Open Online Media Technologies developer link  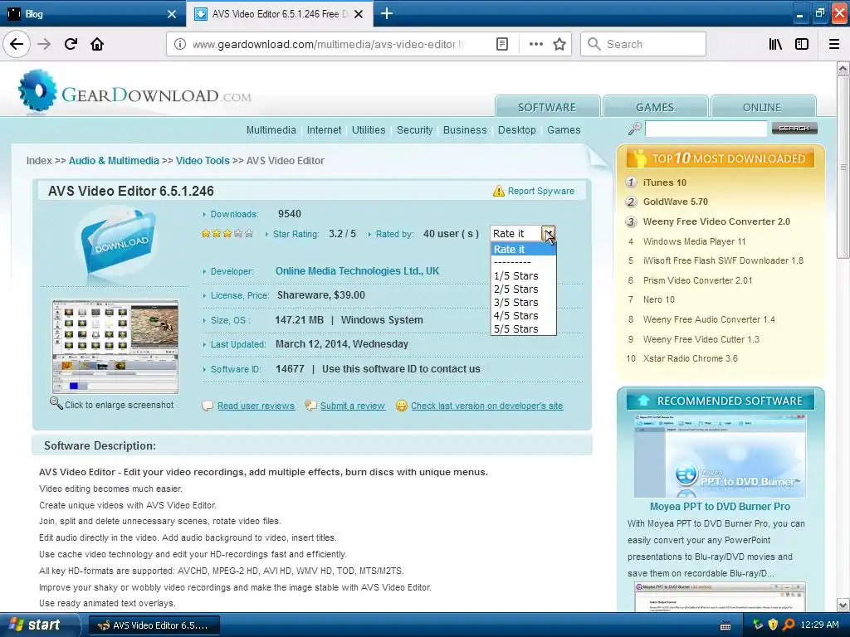click(x=357, y=271)
